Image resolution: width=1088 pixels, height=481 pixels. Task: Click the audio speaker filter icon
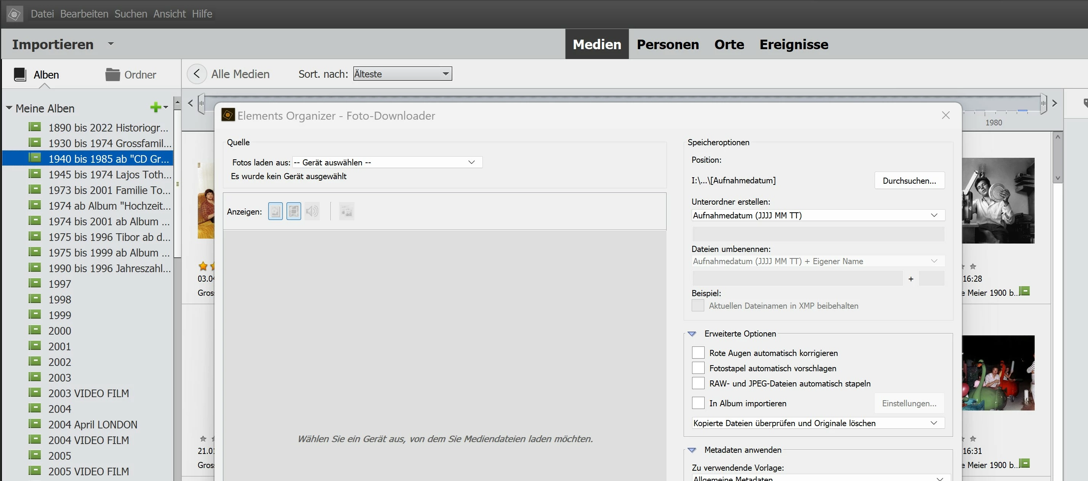(x=312, y=211)
